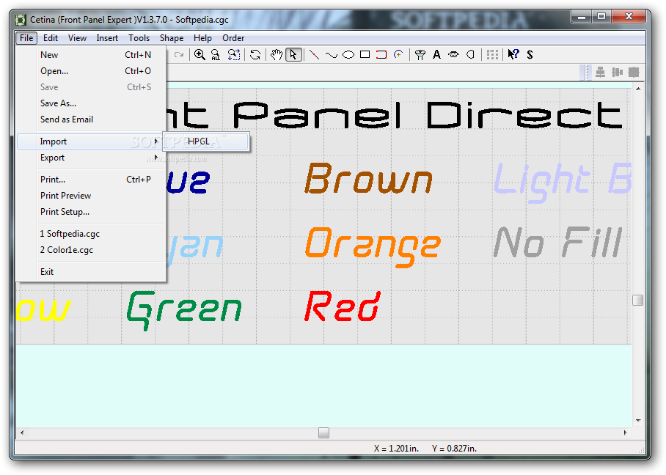This screenshot has width=666, height=475.
Task: Click the middle align icon in the alignment toolbar
Action: [617, 72]
